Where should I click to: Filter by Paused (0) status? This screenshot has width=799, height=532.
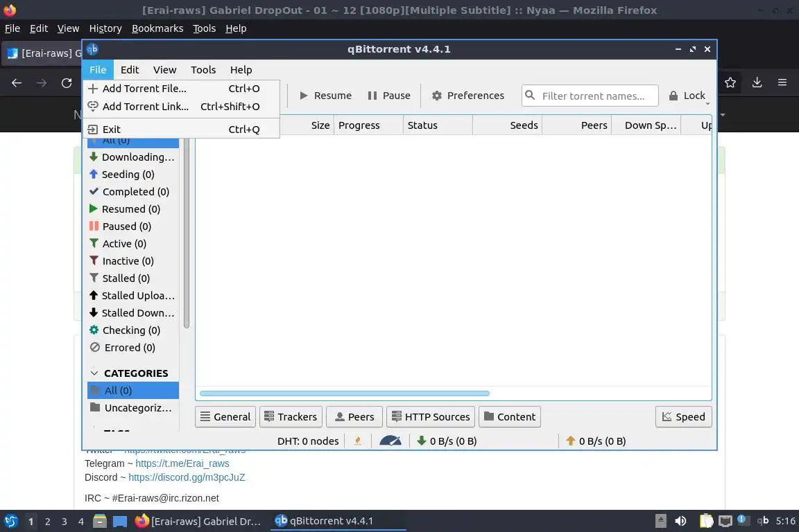point(133,227)
